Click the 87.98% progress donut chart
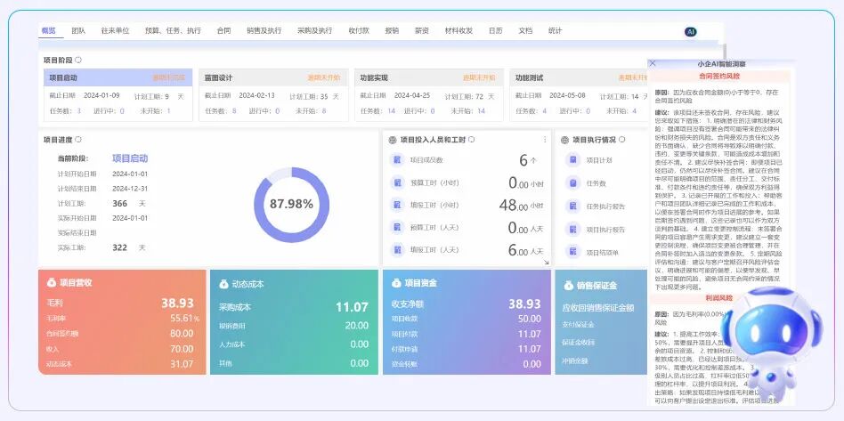The width and height of the screenshot is (844, 421). [x=291, y=204]
